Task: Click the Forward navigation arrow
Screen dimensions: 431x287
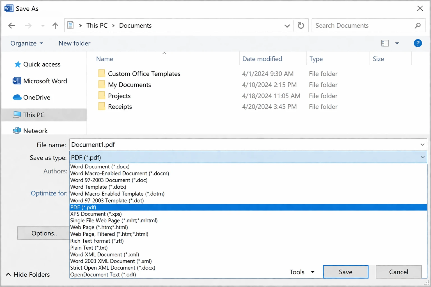Action: tap(28, 26)
